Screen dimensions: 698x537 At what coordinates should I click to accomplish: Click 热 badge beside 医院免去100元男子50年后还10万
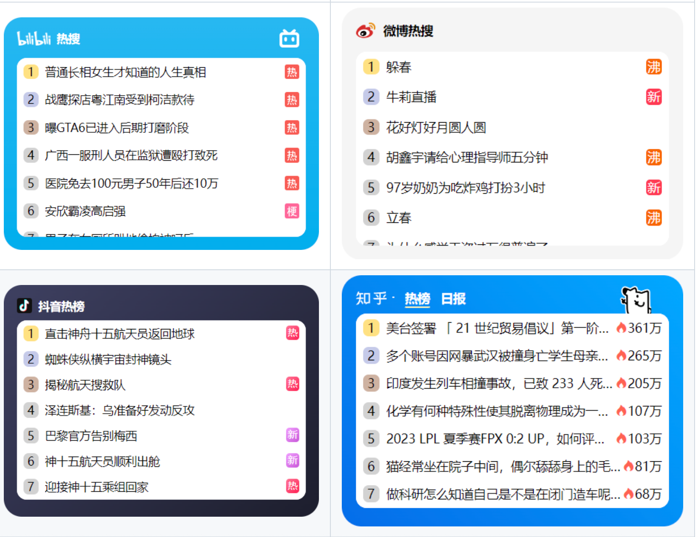tap(292, 184)
